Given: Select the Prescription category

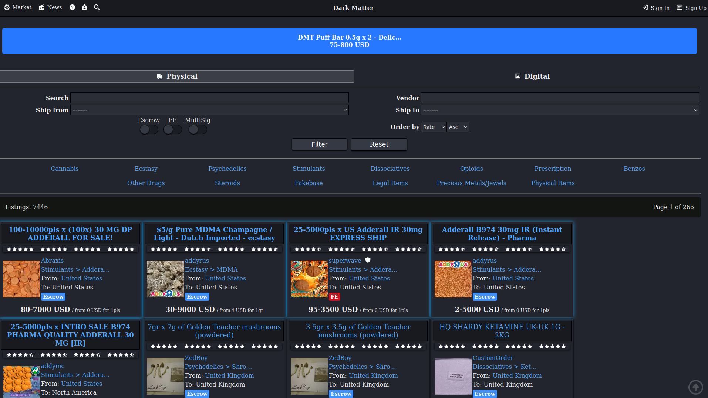Looking at the screenshot, I should pos(553,169).
